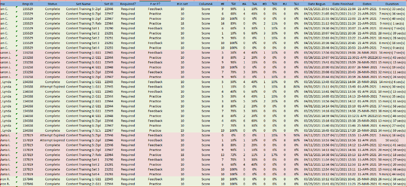Click Date Finished cell '03/26/2021 20:59'
The width and height of the screenshot is (407, 187).
click(342, 77)
